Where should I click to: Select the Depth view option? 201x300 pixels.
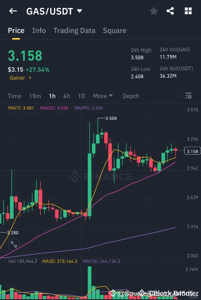131,96
